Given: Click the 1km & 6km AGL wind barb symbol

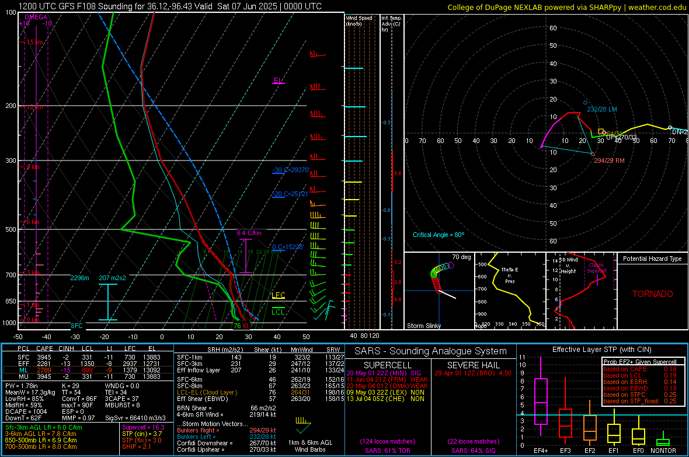Looking at the screenshot, I should click(303, 424).
